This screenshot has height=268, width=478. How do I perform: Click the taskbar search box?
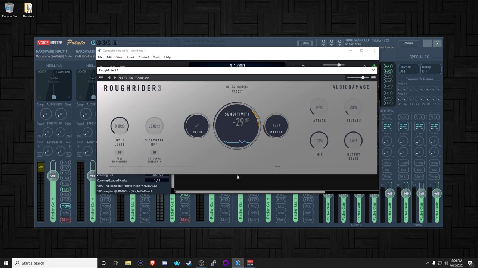coord(55,263)
